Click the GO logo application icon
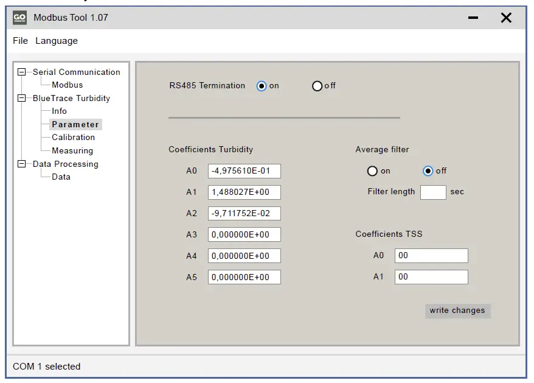 coord(21,17)
